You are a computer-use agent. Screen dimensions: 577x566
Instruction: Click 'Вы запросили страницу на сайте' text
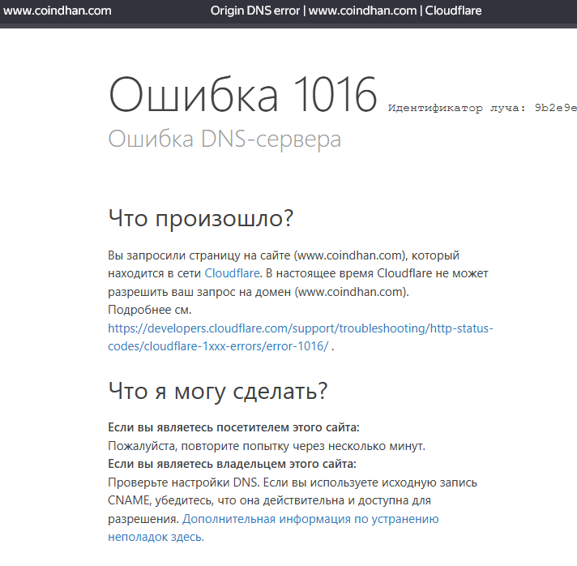coord(199,255)
